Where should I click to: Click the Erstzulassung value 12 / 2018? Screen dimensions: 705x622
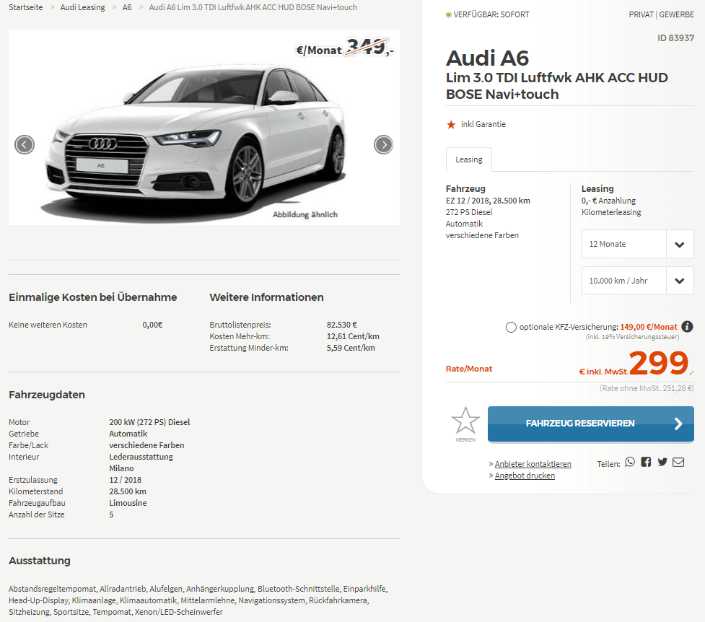click(x=125, y=480)
